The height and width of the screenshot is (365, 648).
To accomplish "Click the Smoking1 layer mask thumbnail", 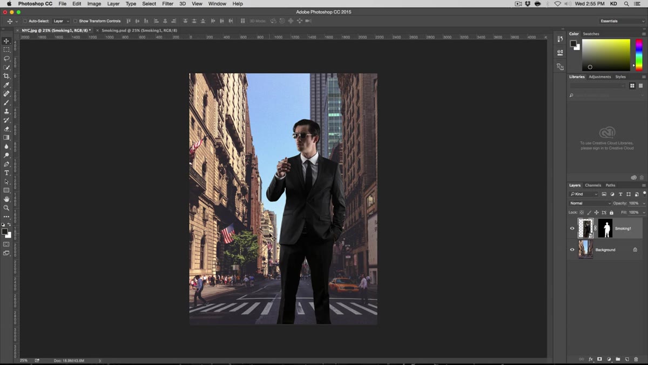I will (605, 228).
